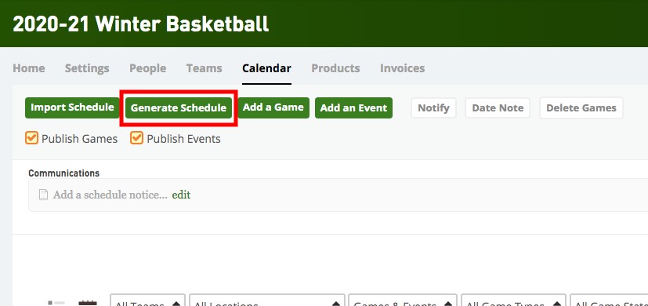Switch to list view icon

coord(56,304)
